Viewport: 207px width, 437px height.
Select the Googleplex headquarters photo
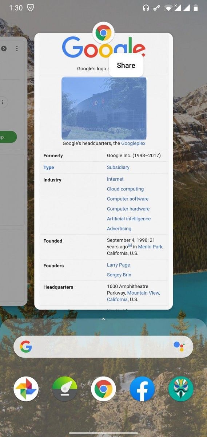coord(104,108)
